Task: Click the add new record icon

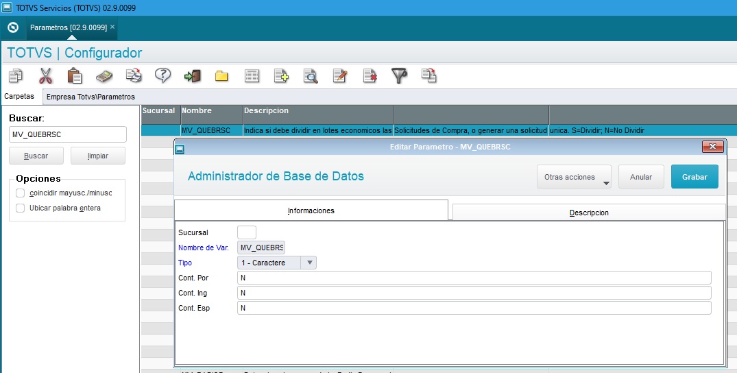Action: click(281, 75)
